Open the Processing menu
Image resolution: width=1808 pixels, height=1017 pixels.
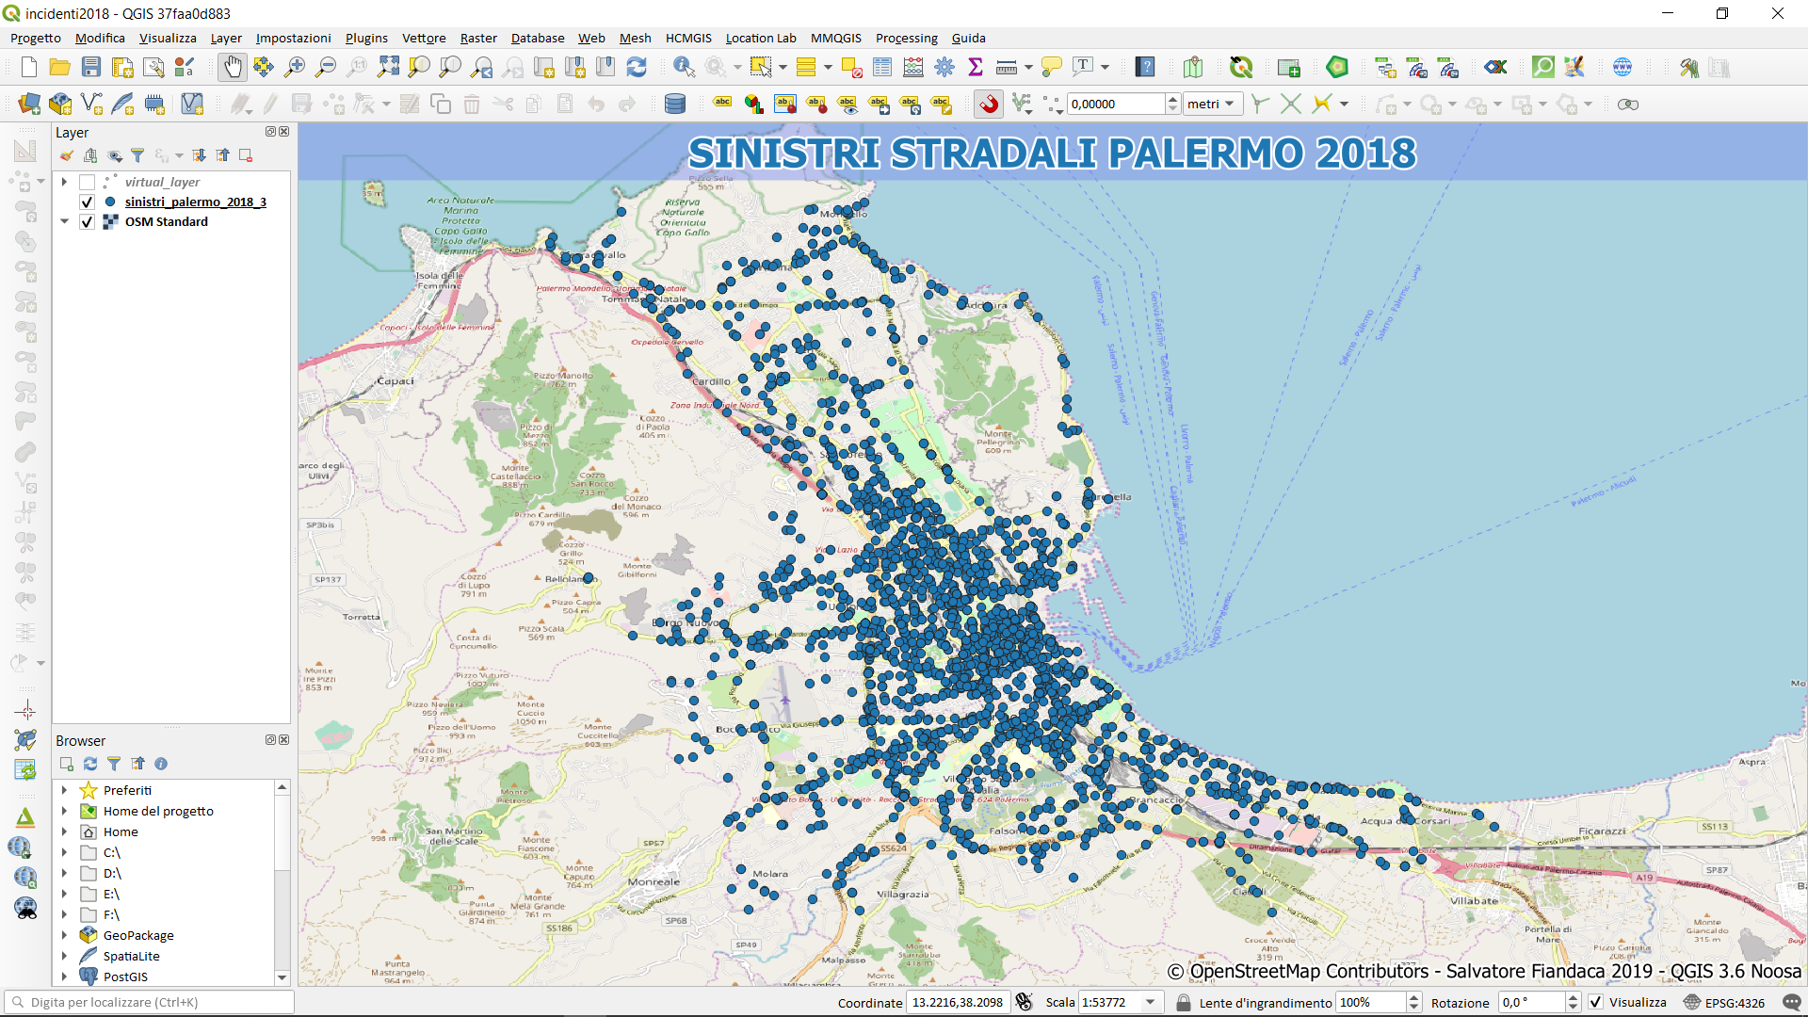pos(906,38)
